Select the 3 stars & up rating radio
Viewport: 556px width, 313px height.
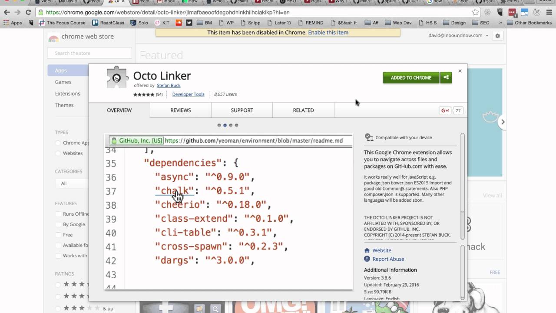click(58, 308)
